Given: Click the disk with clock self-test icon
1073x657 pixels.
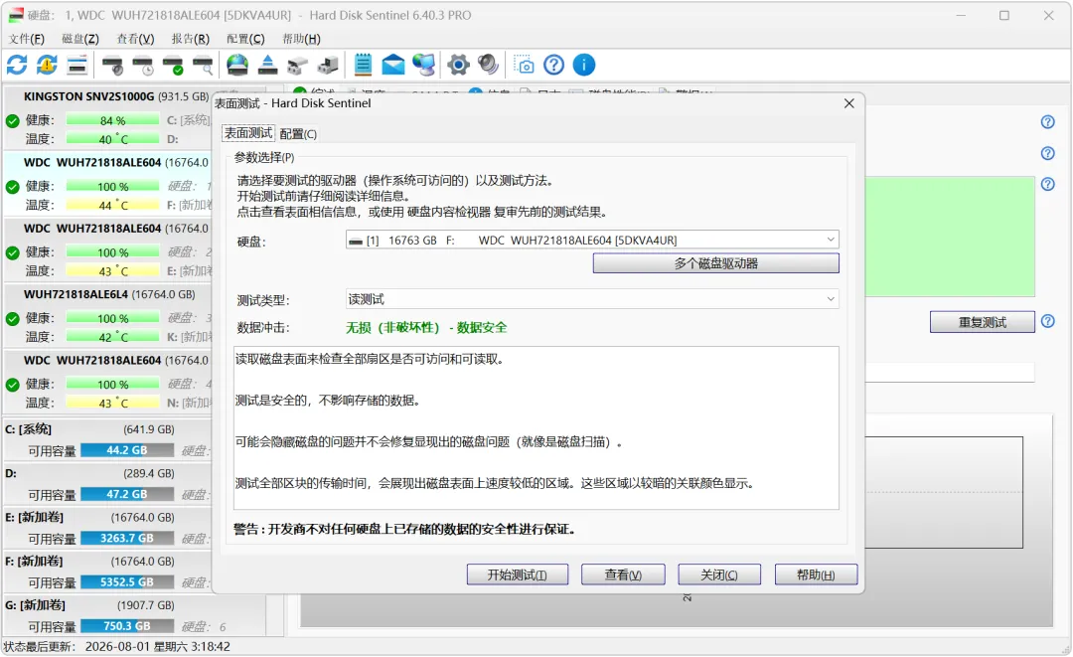Looking at the screenshot, I should [143, 66].
